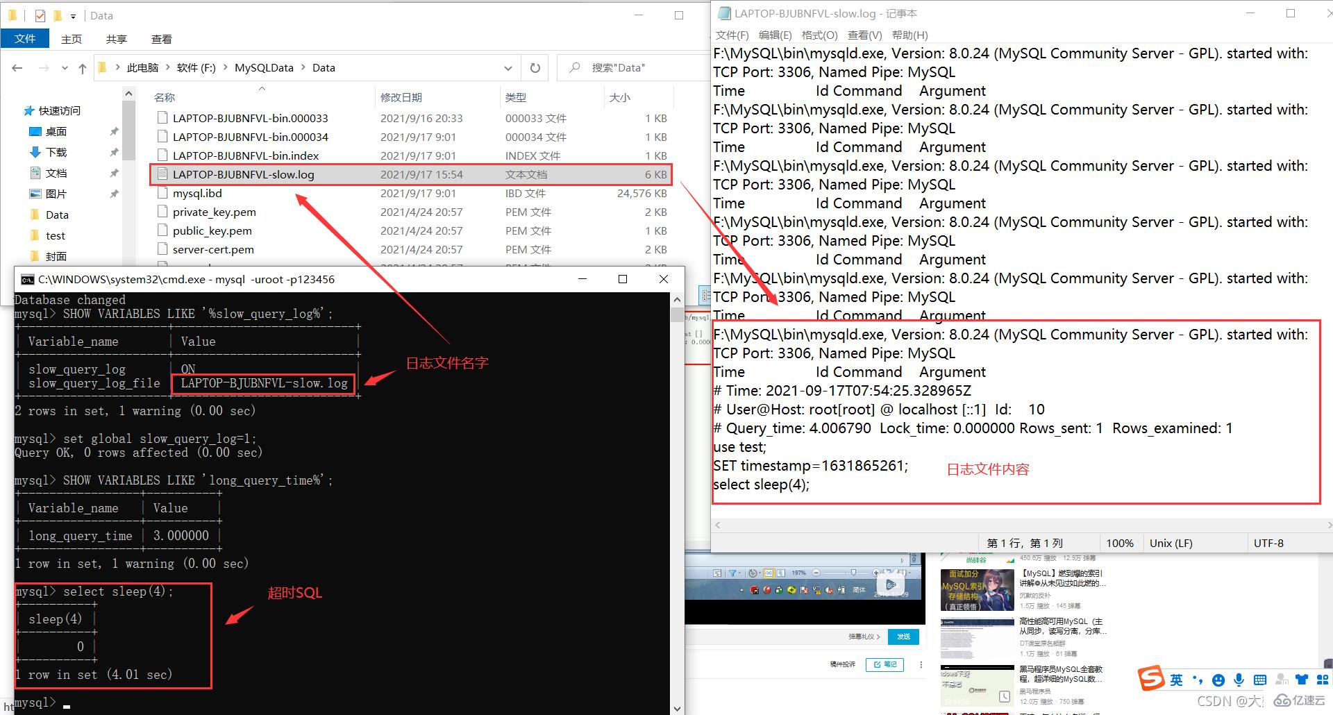
Task: Toggle punctuation mode on Sogou bar
Action: coord(1198,680)
